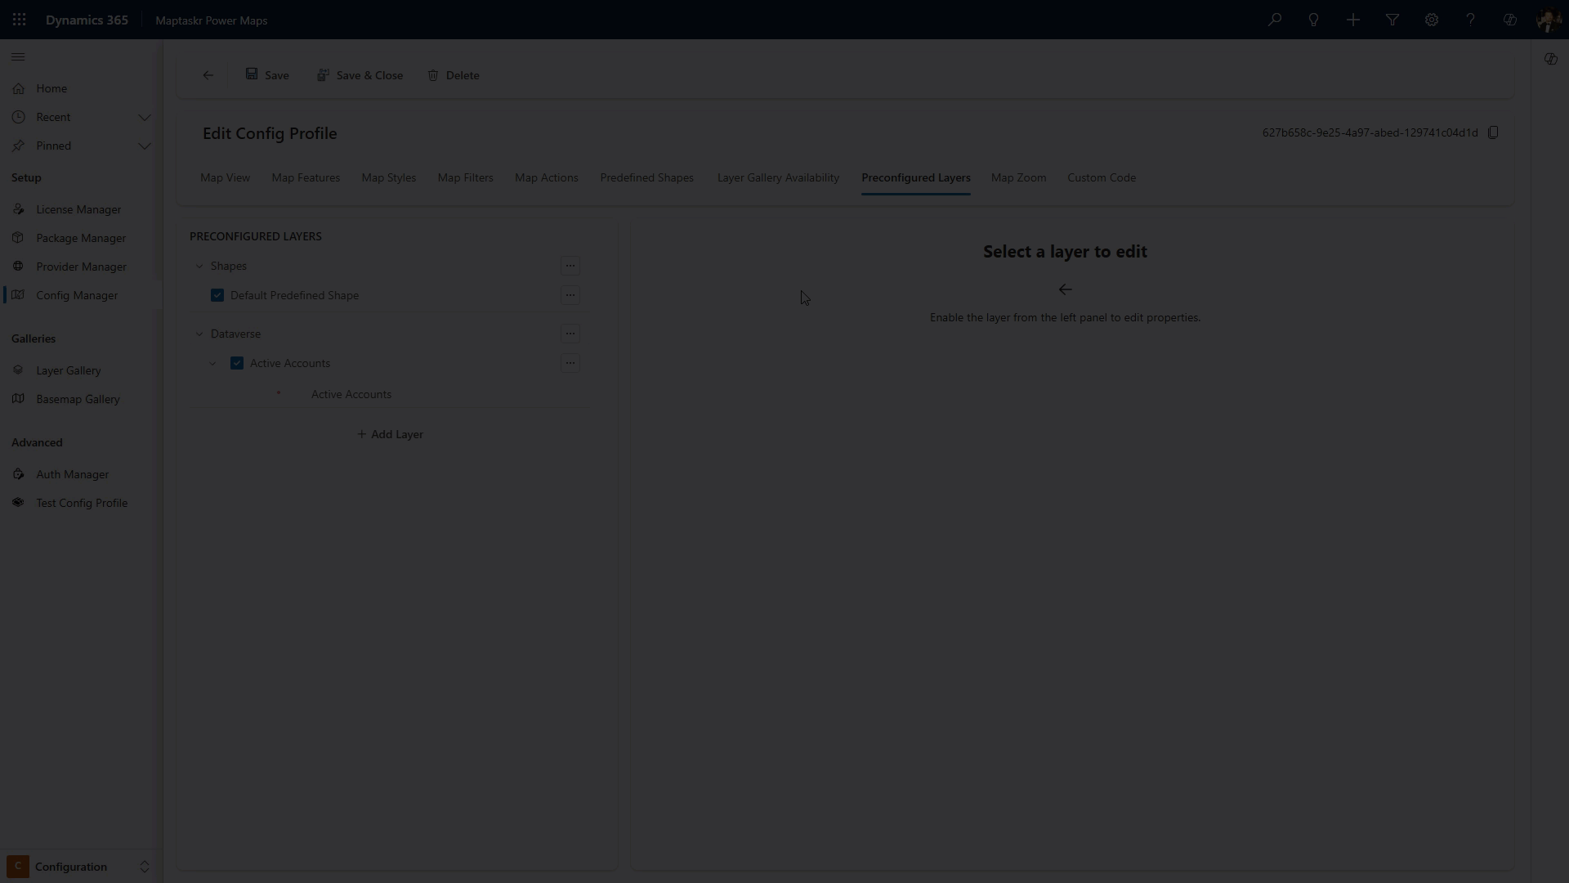Collapse the Dataverse section
Image resolution: width=1569 pixels, height=883 pixels.
199,334
